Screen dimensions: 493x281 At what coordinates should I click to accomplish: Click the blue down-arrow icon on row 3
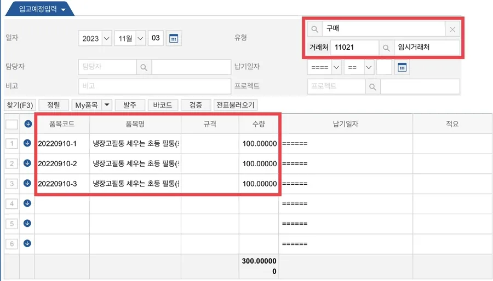pyautogui.click(x=27, y=183)
